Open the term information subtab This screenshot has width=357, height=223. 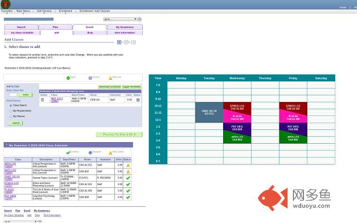[125, 33]
